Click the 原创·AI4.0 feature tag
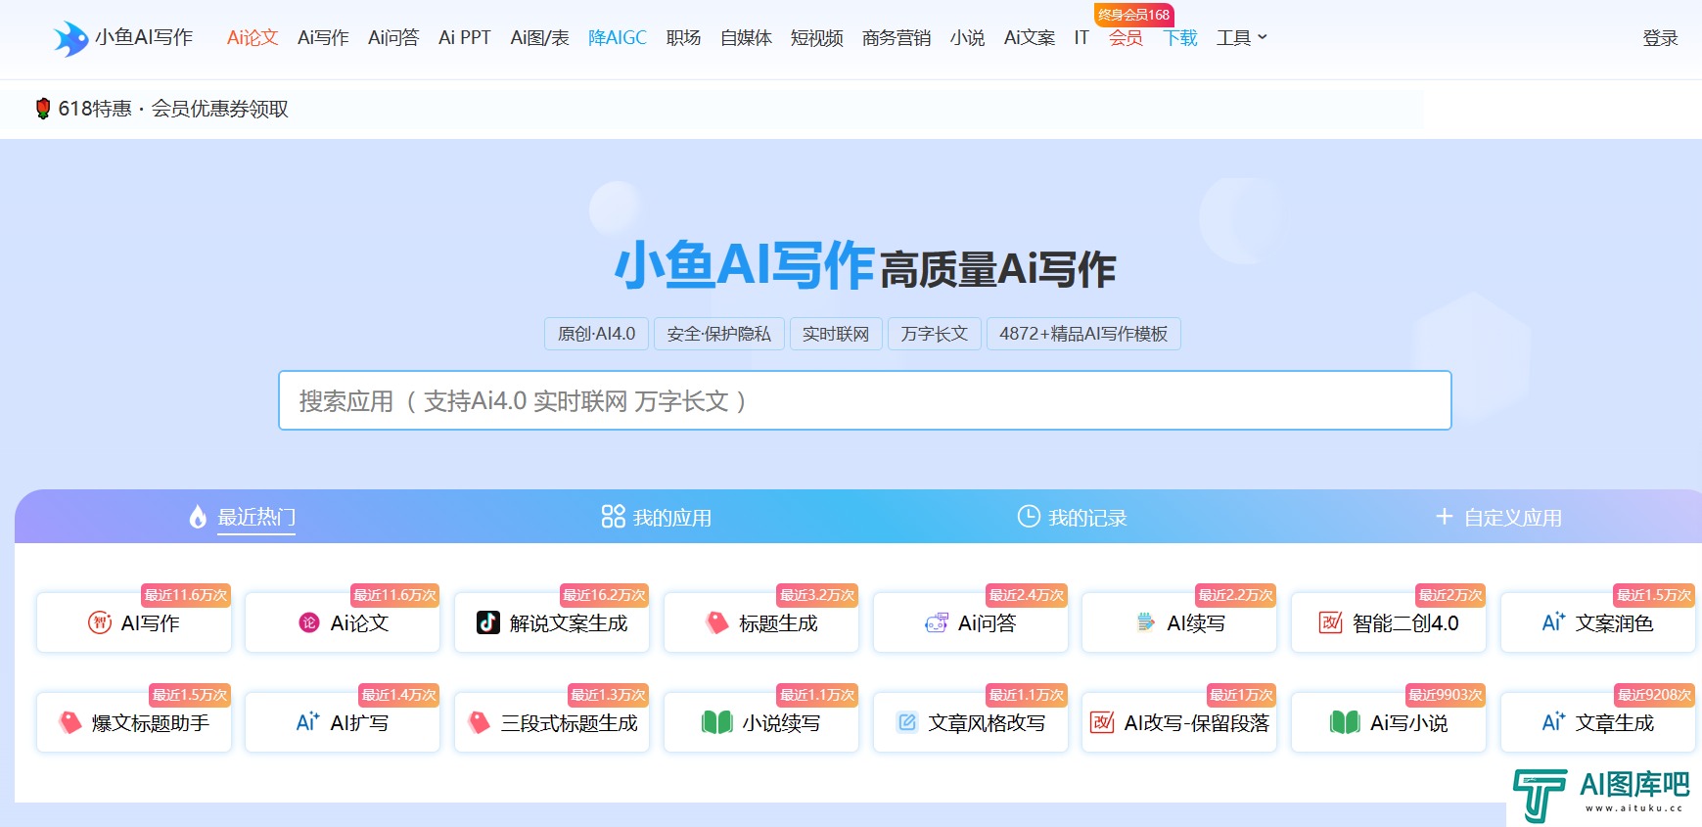This screenshot has height=827, width=1702. 596,334
